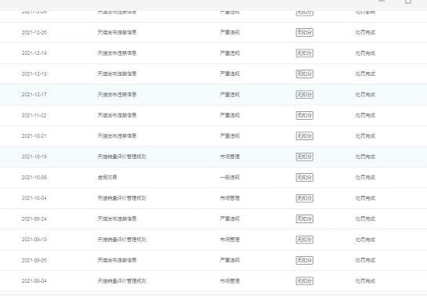Select the 2021-09-19 date cell
The image size is (427, 296).
tap(34, 240)
